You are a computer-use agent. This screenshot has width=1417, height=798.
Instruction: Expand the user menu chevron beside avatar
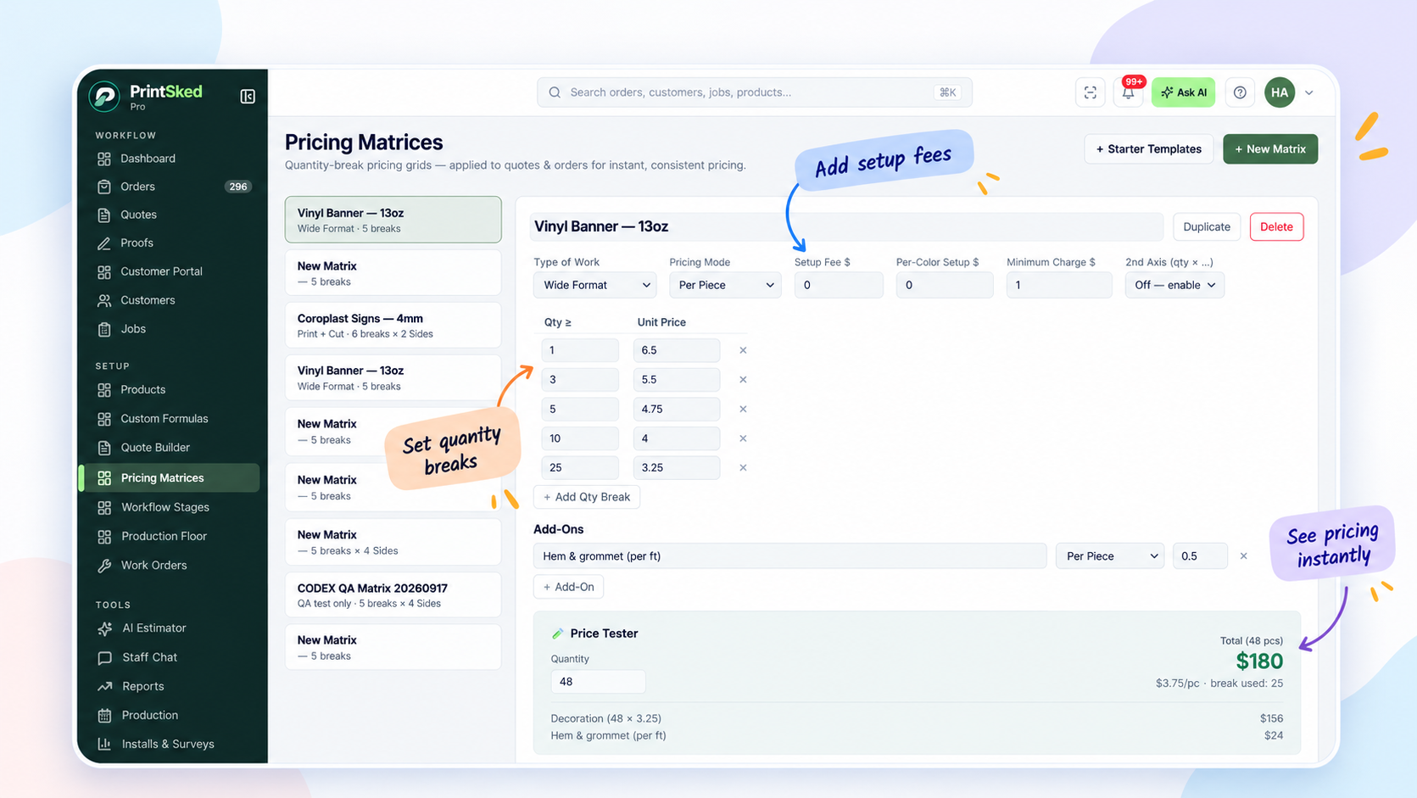coord(1309,92)
